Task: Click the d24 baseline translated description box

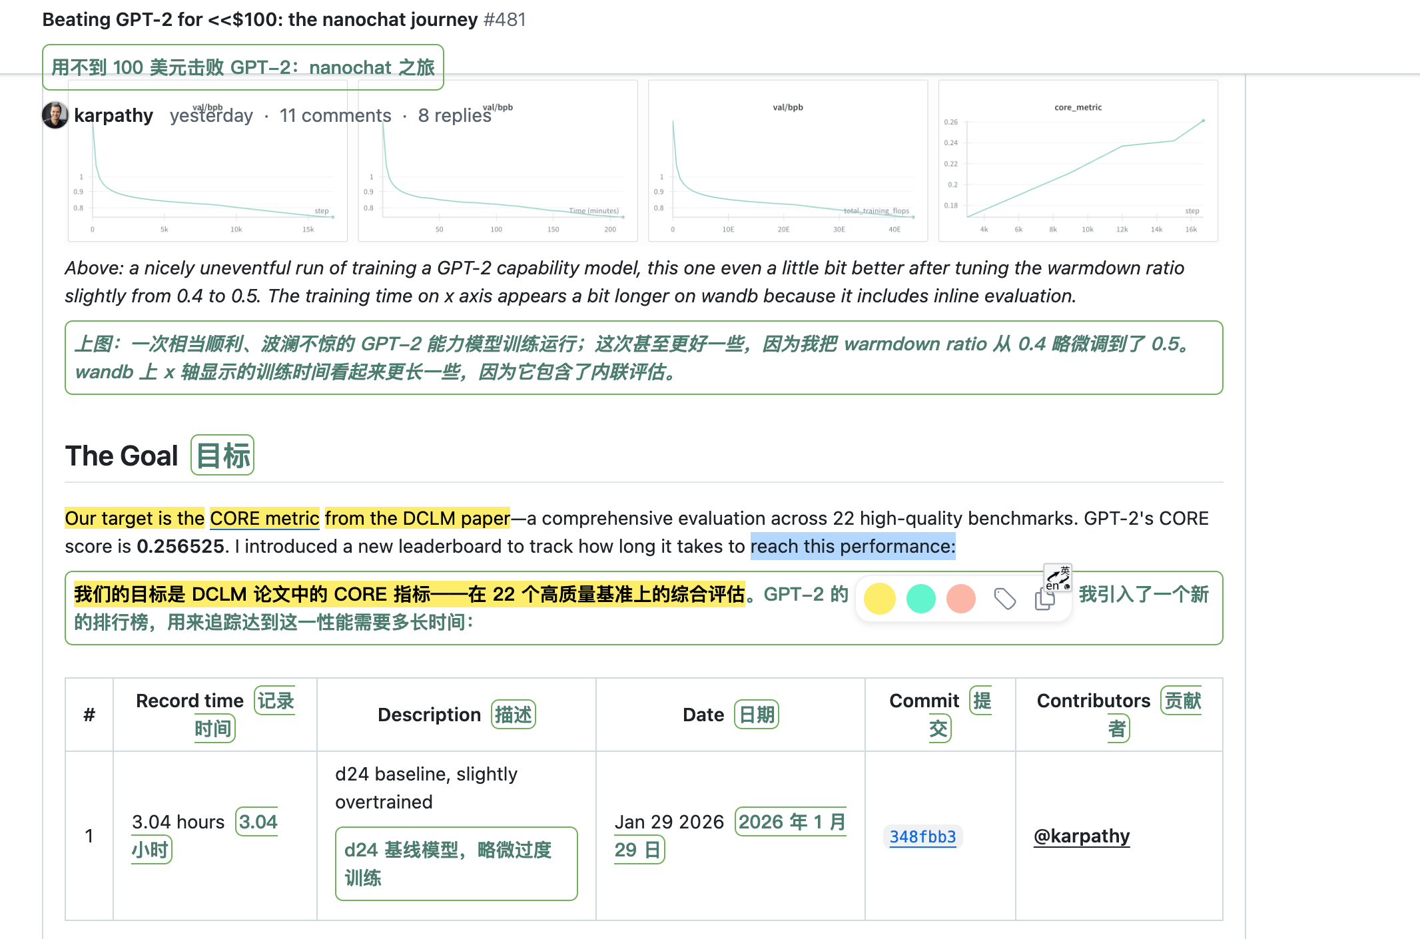Action: point(456,863)
